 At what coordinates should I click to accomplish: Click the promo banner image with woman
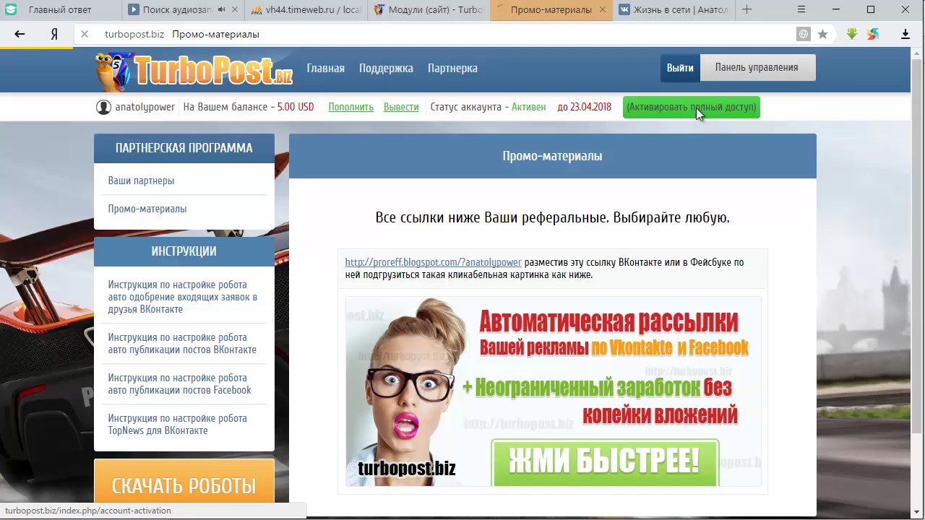(553, 391)
